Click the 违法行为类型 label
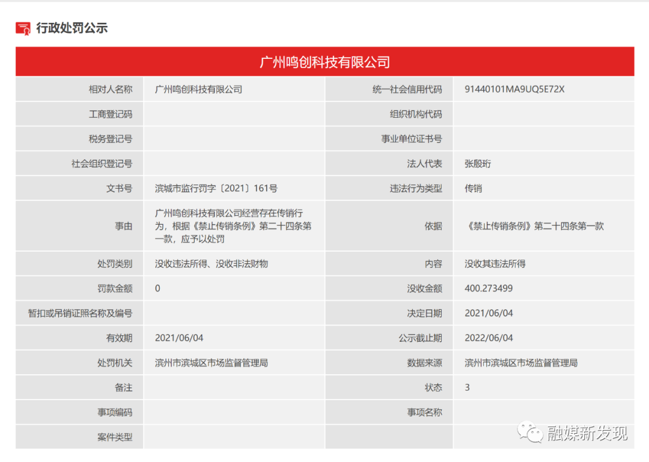 416,189
